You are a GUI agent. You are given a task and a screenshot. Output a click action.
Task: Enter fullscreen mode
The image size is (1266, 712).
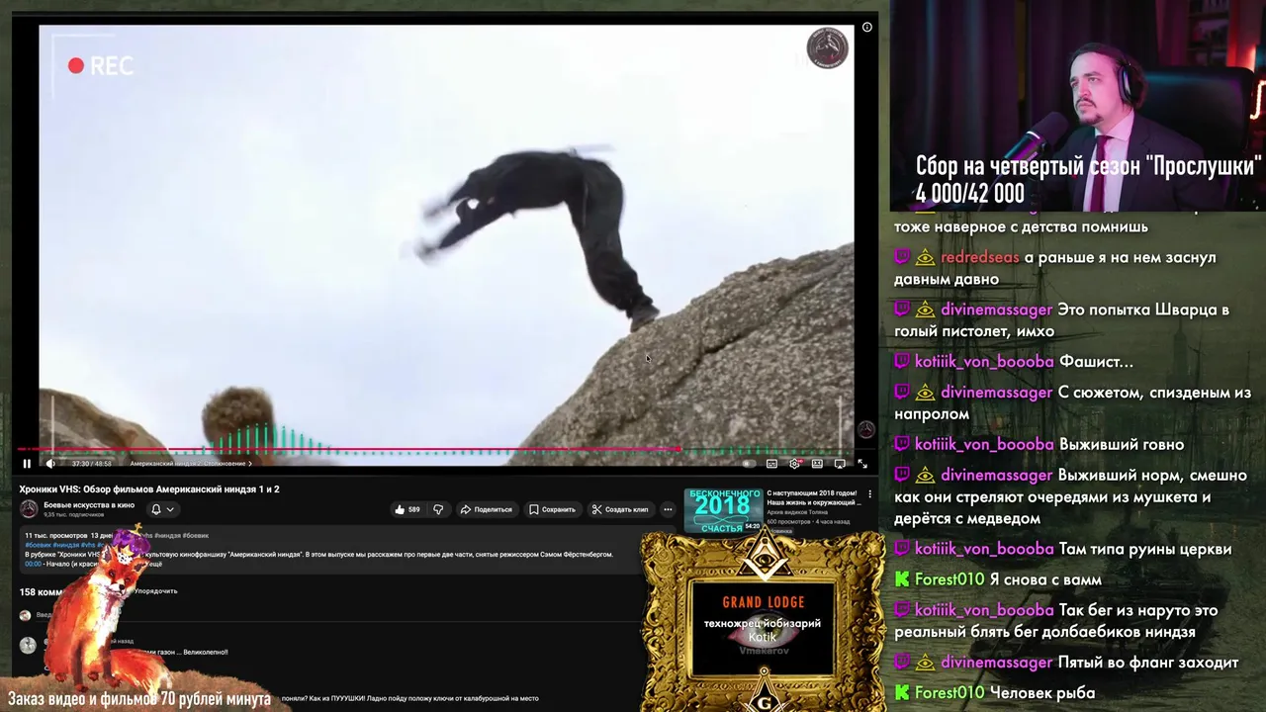click(862, 463)
